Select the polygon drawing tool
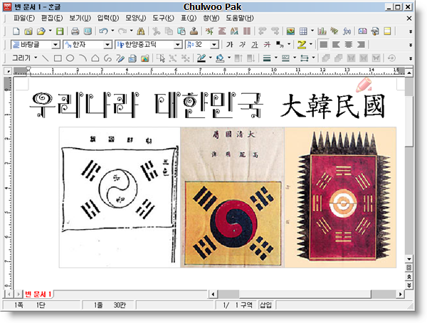 click(95, 58)
